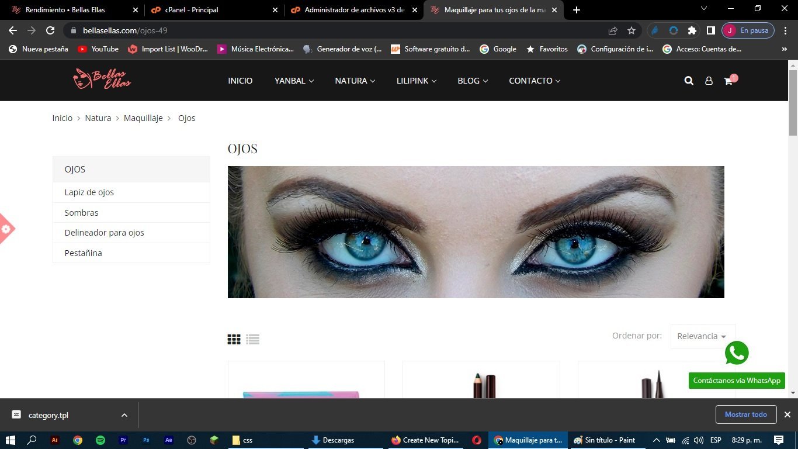Switch products to grid view
The image size is (798, 449).
point(234,339)
